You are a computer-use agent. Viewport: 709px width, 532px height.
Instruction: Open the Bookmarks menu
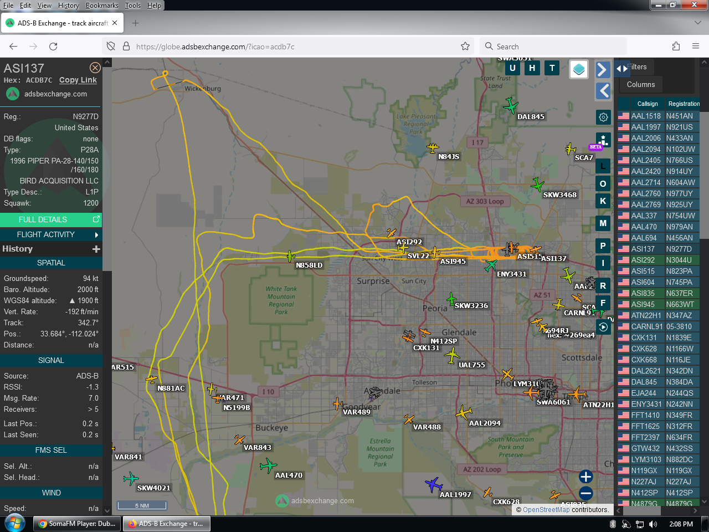(x=102, y=6)
